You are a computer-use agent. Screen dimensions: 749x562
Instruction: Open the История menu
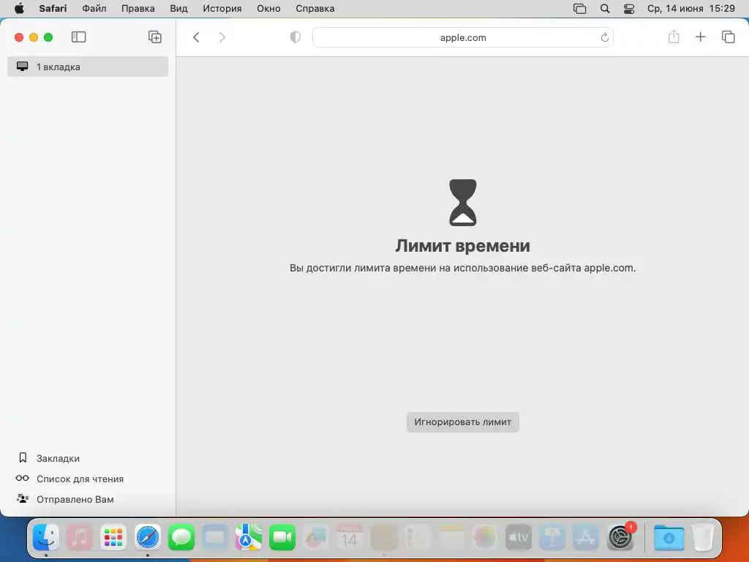point(222,9)
